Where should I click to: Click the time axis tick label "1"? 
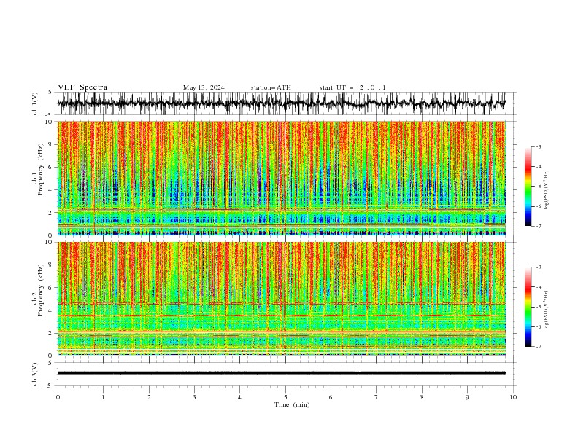click(103, 397)
